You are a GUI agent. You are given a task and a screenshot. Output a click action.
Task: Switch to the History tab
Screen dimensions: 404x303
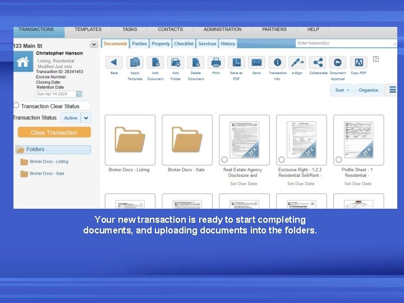[x=228, y=44]
